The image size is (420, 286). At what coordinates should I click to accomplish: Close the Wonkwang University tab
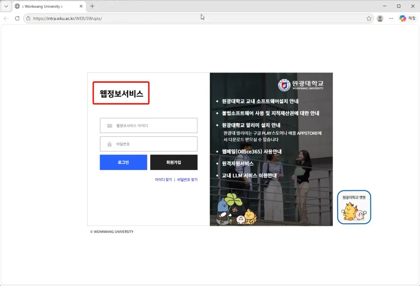tap(81, 6)
